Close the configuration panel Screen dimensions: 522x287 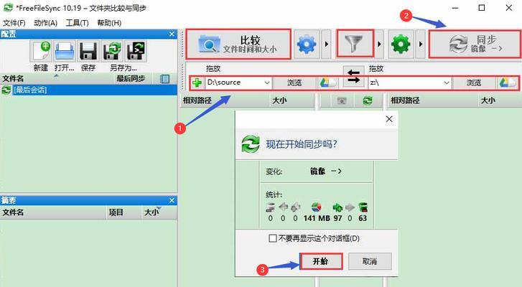172,34
